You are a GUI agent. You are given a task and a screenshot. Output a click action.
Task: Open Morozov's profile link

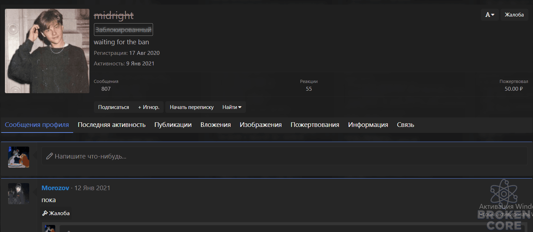click(55, 188)
